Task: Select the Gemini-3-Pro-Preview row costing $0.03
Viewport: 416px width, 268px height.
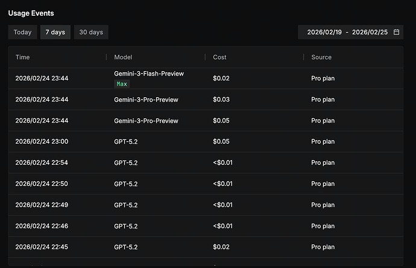Action: click(x=146, y=100)
